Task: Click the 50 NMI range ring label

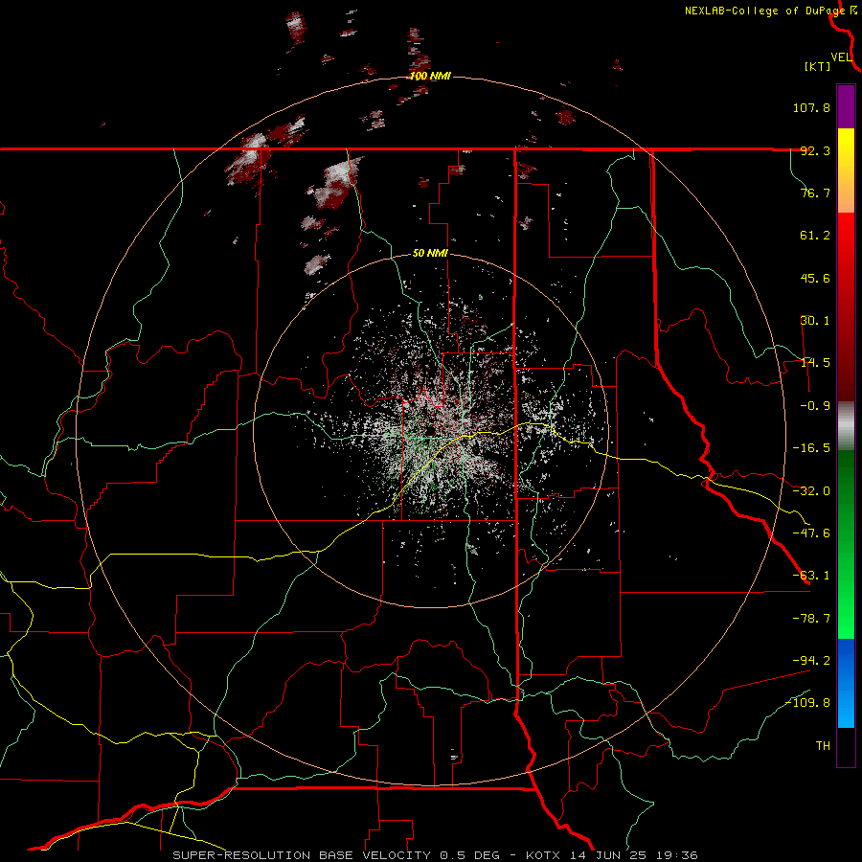Action: [x=430, y=254]
